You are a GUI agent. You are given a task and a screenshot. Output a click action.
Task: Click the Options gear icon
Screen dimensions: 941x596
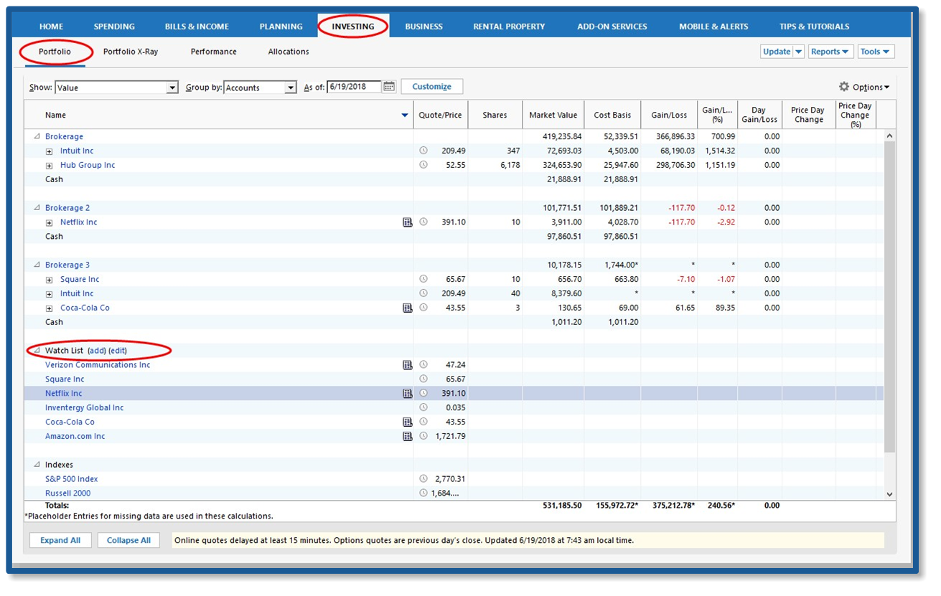point(844,87)
